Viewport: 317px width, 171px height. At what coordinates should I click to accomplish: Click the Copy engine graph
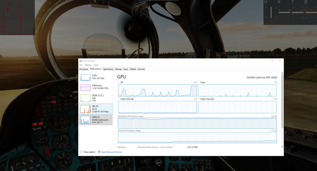click(x=237, y=90)
